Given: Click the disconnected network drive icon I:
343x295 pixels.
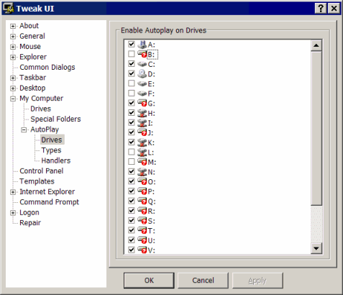Looking at the screenshot, I should click(x=142, y=123).
